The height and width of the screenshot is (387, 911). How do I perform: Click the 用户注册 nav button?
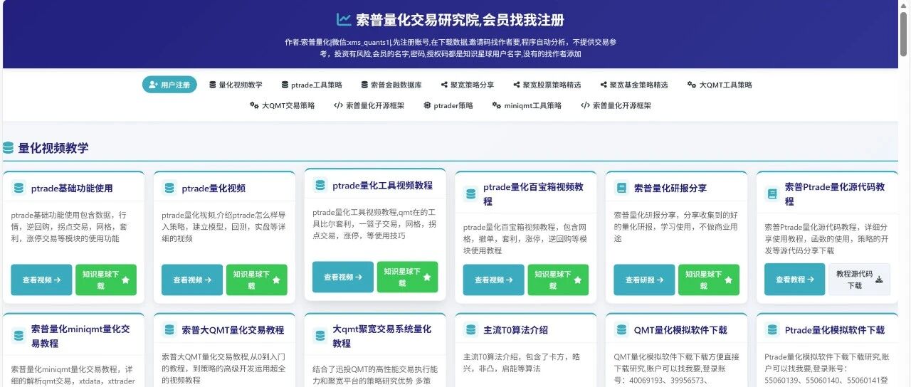(169, 85)
